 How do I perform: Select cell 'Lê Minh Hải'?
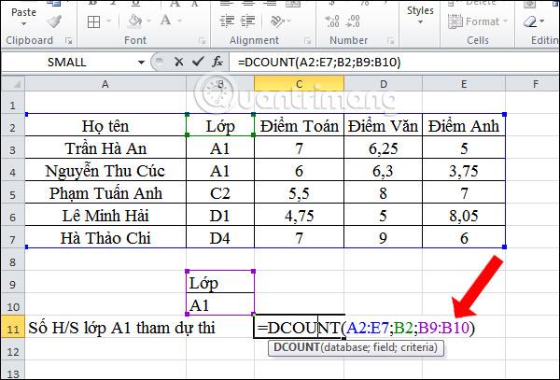(105, 216)
